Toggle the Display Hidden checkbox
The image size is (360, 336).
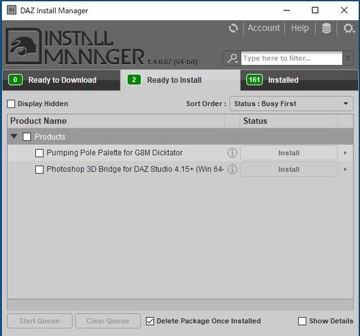coord(11,103)
